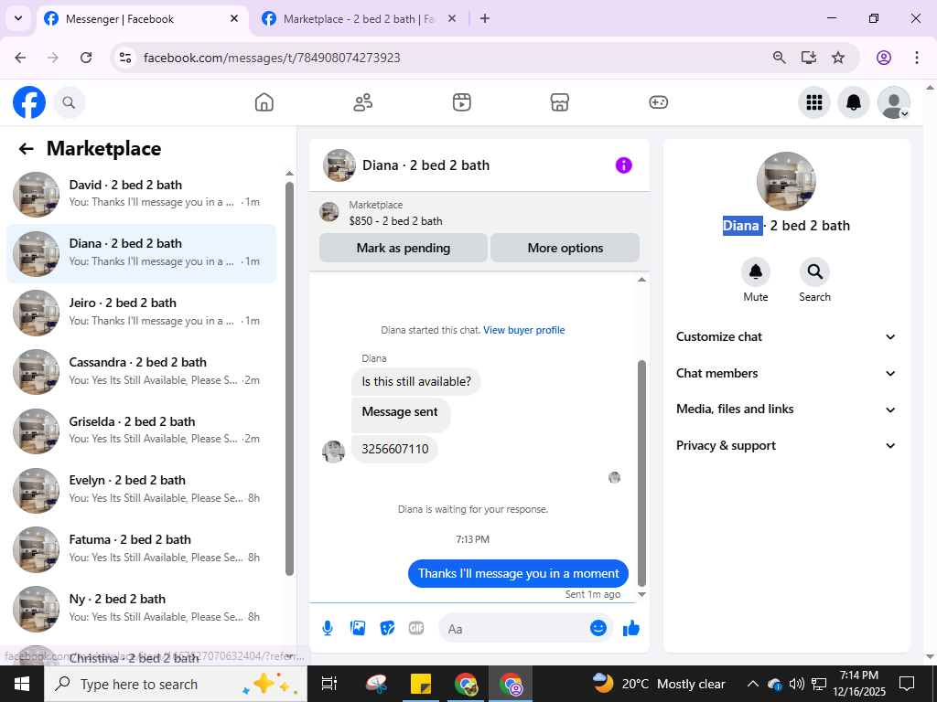Choose a sticker with sticker icon

coord(387,628)
